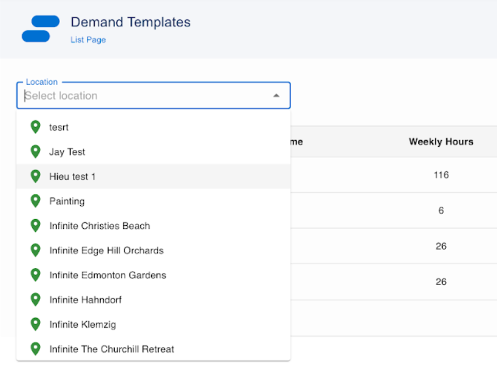
Task: Click the pin icon beside tesrt
Action: click(35, 127)
